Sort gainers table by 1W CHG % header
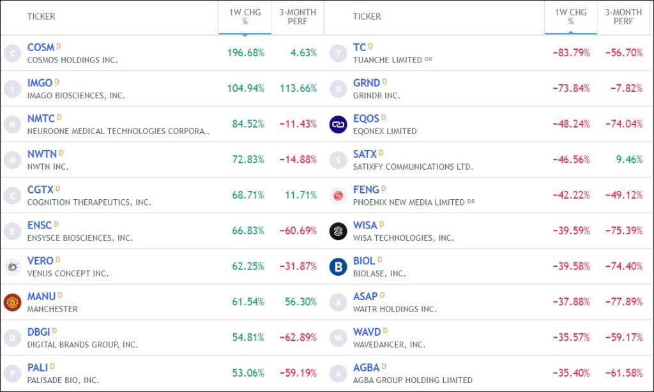The image size is (654, 392). [245, 17]
